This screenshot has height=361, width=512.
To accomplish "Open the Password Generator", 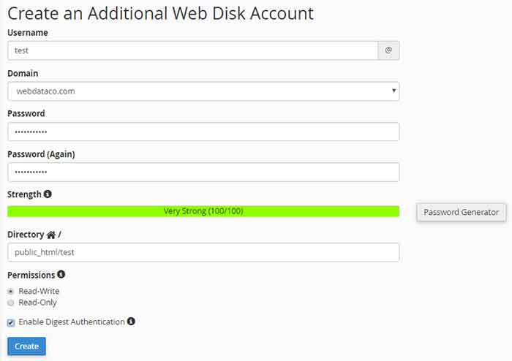I will [461, 213].
